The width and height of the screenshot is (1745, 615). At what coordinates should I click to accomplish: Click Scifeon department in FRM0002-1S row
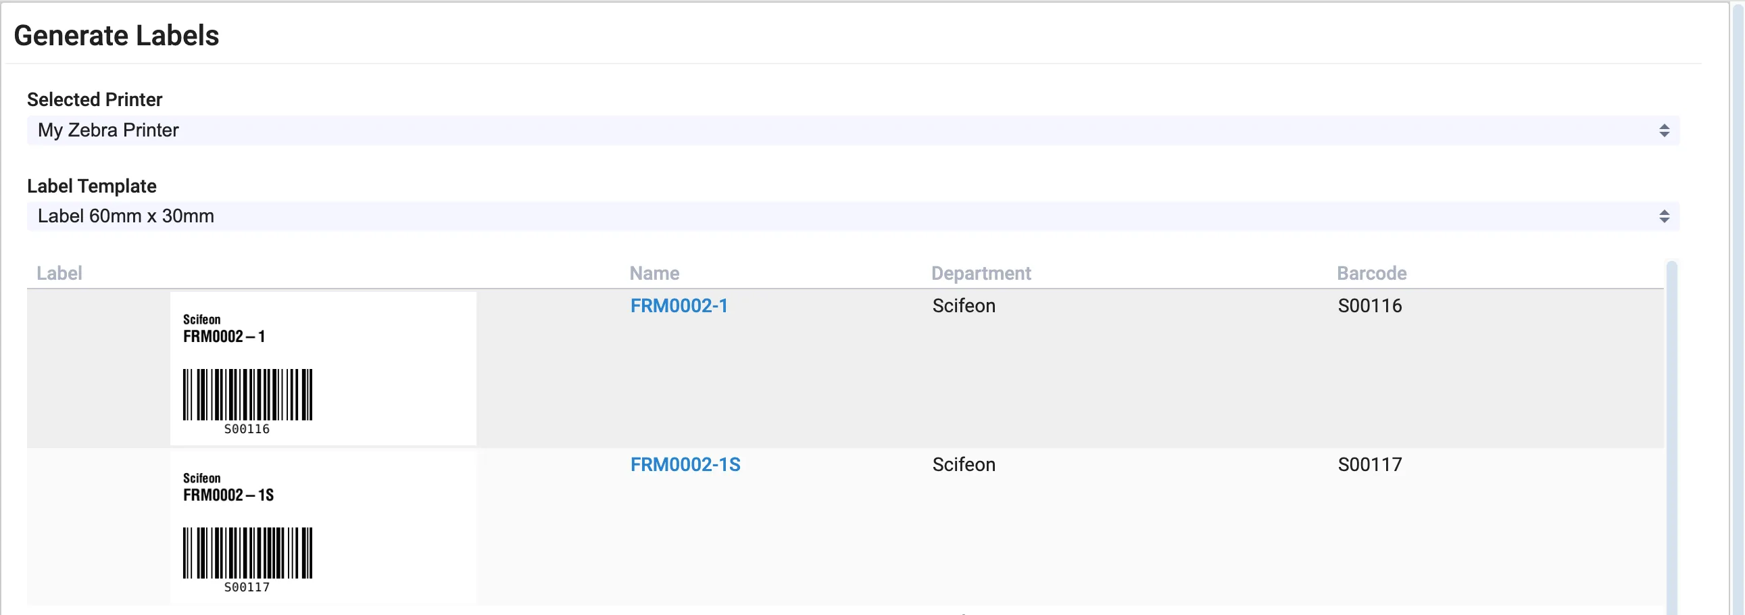[x=963, y=465]
